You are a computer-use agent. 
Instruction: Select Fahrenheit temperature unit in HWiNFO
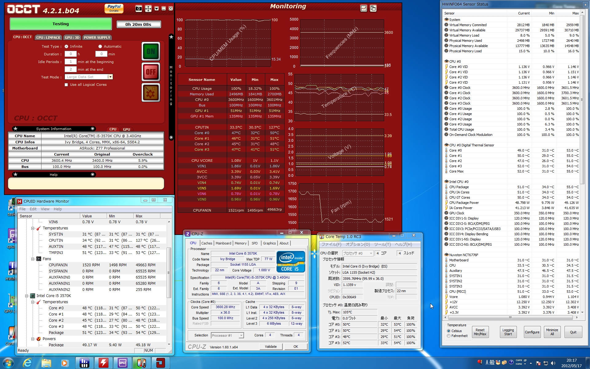pyautogui.click(x=449, y=336)
